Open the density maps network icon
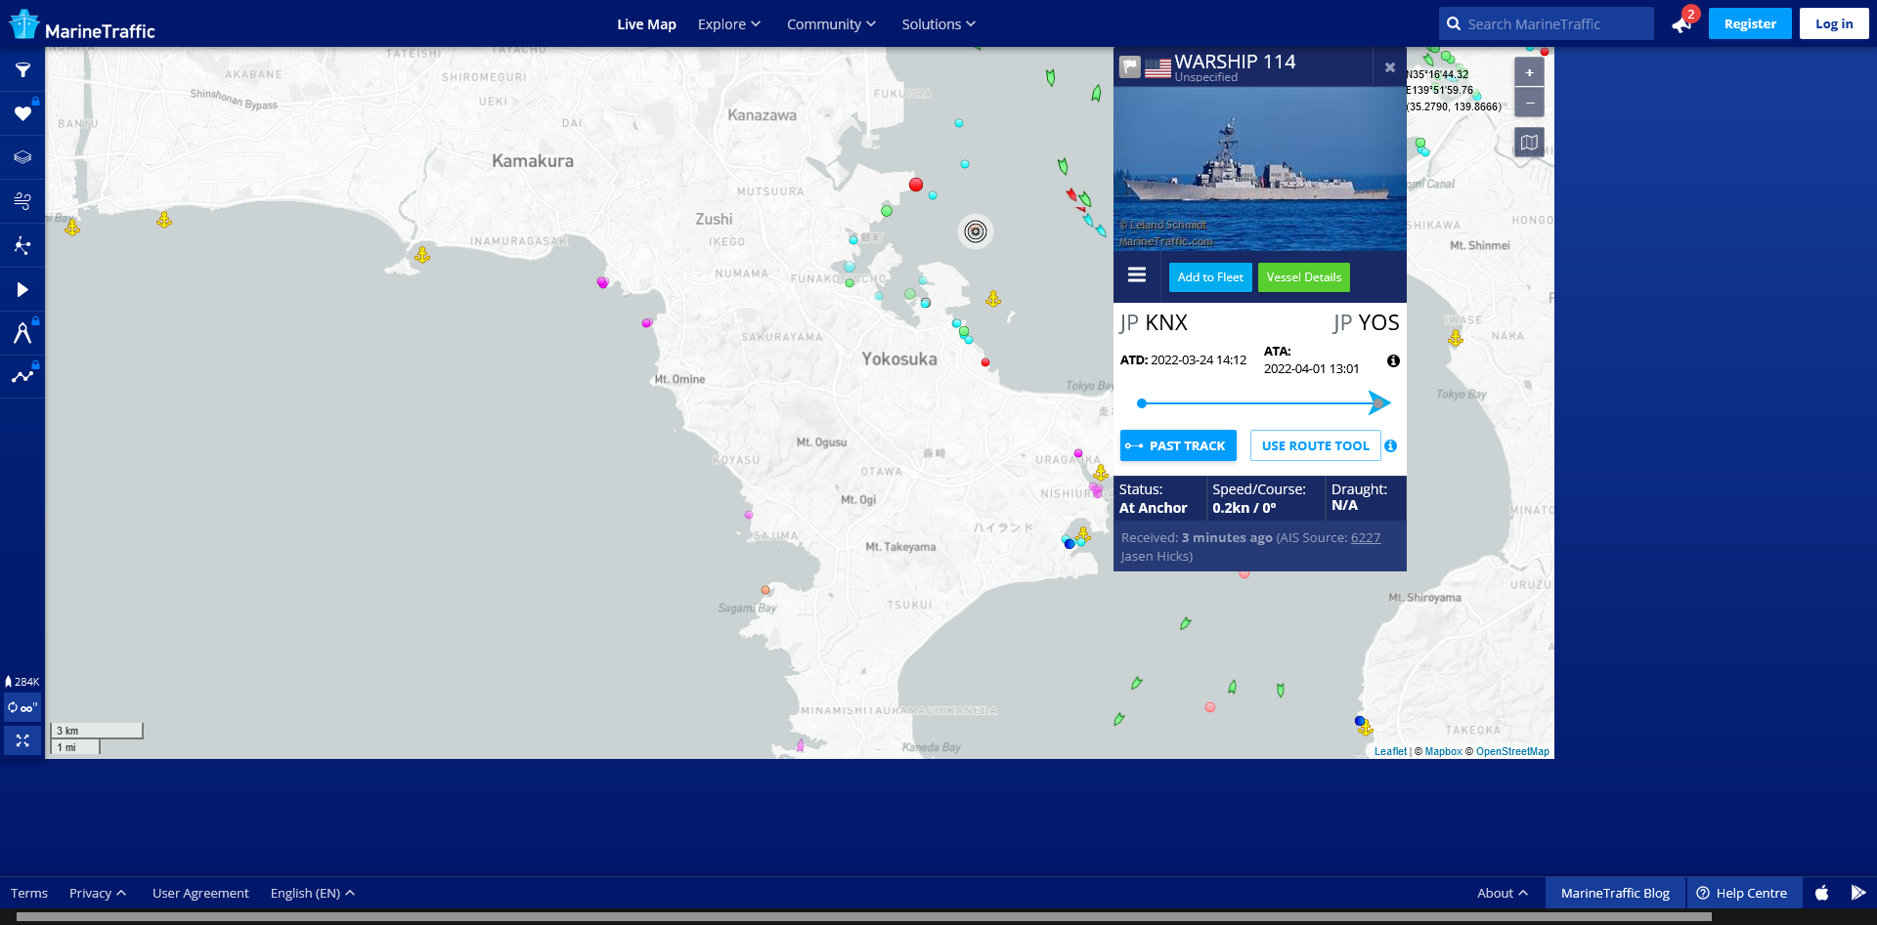 click(x=22, y=245)
